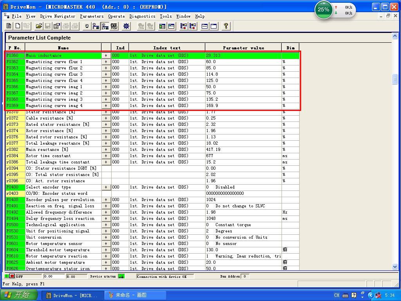Click the green Device status ok indicator
Screen dimensions: 401x301
[121, 276]
